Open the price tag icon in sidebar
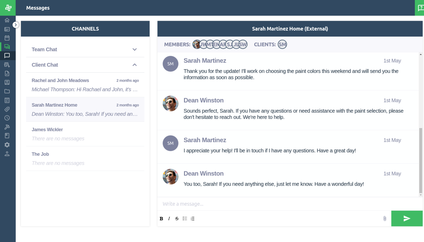 coord(7,109)
